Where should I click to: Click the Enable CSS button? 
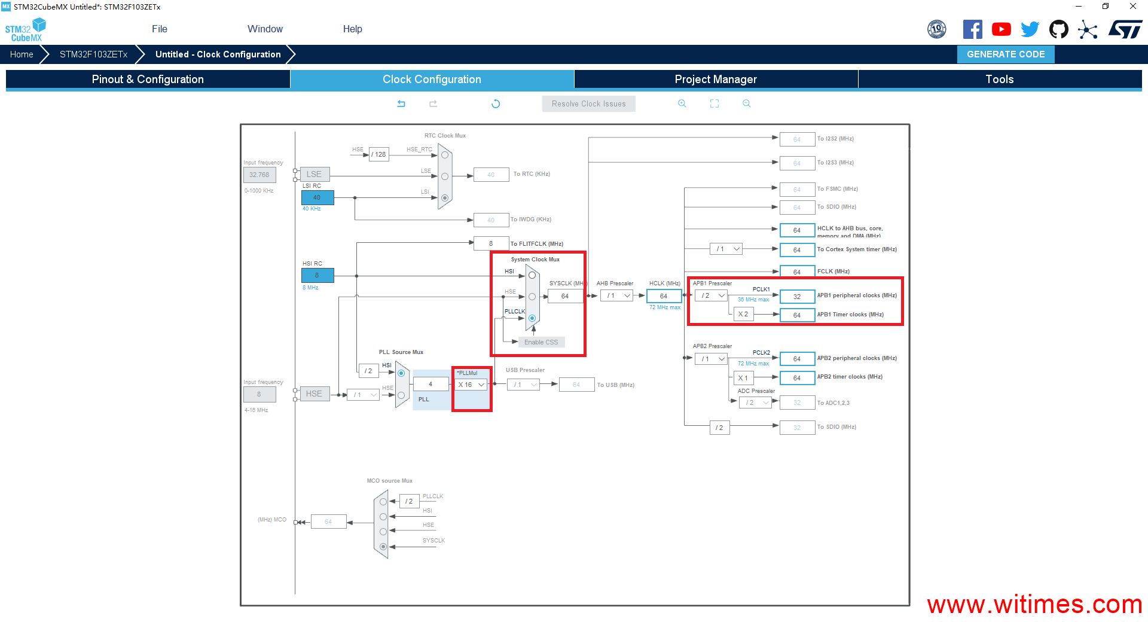tap(541, 342)
